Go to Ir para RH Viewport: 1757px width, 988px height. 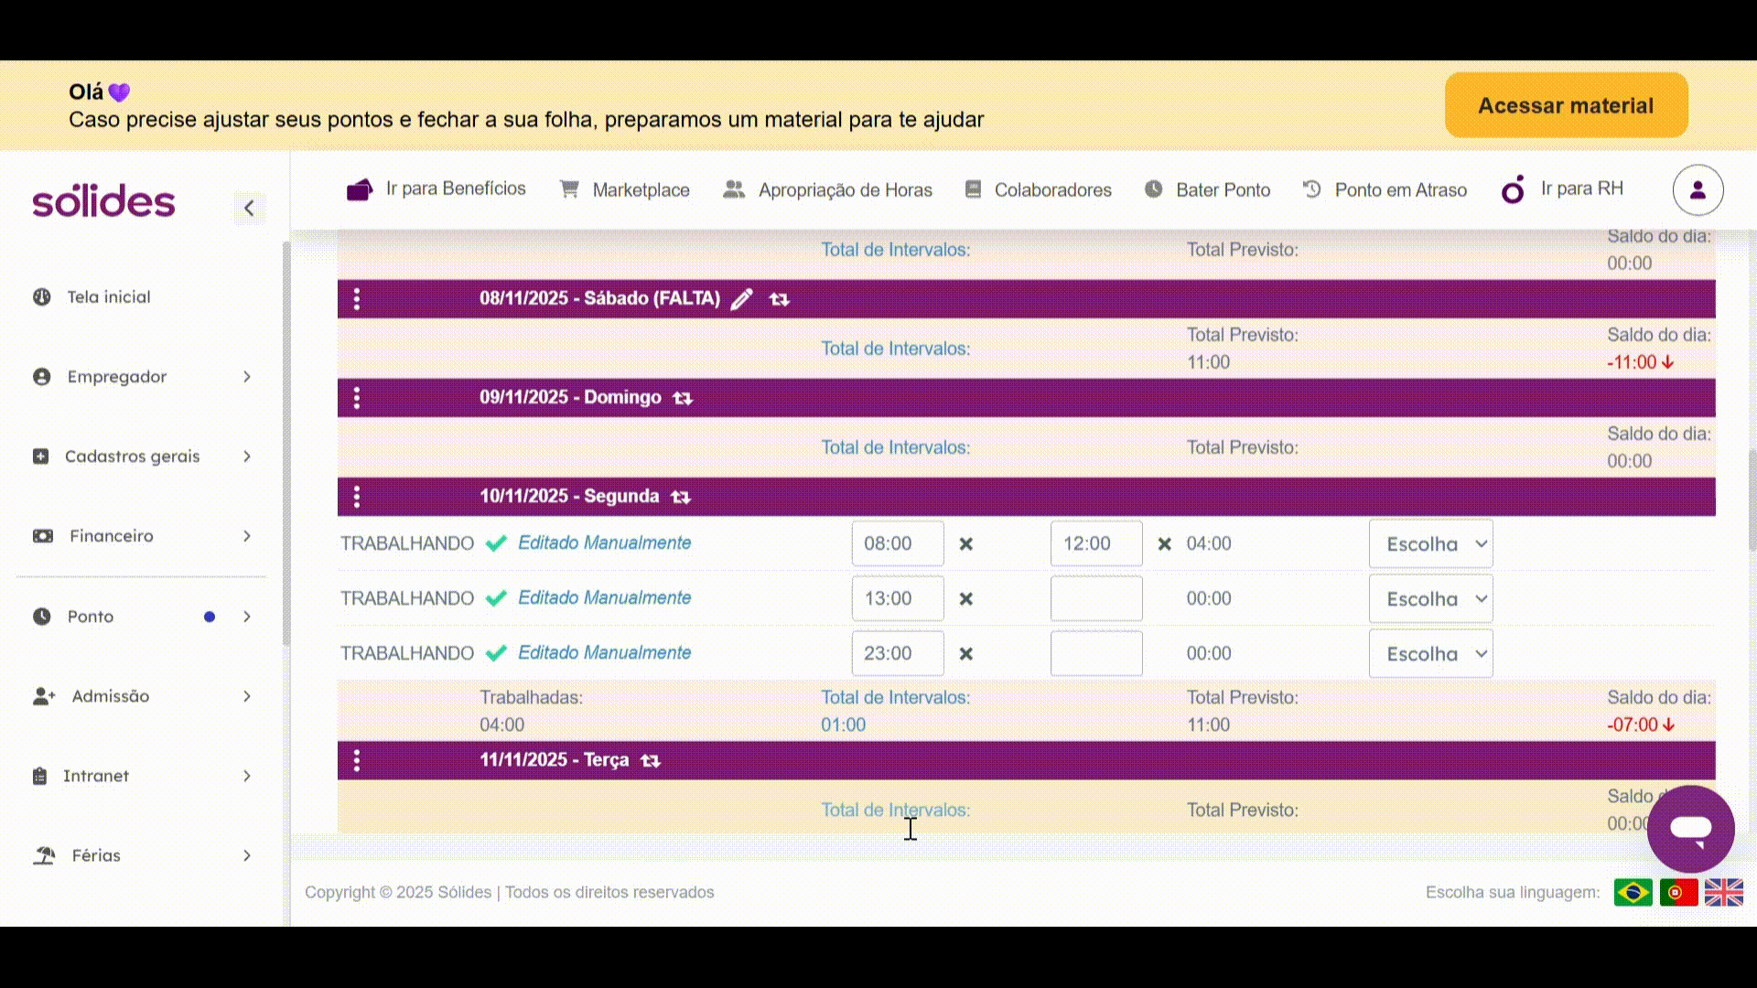[1562, 189]
